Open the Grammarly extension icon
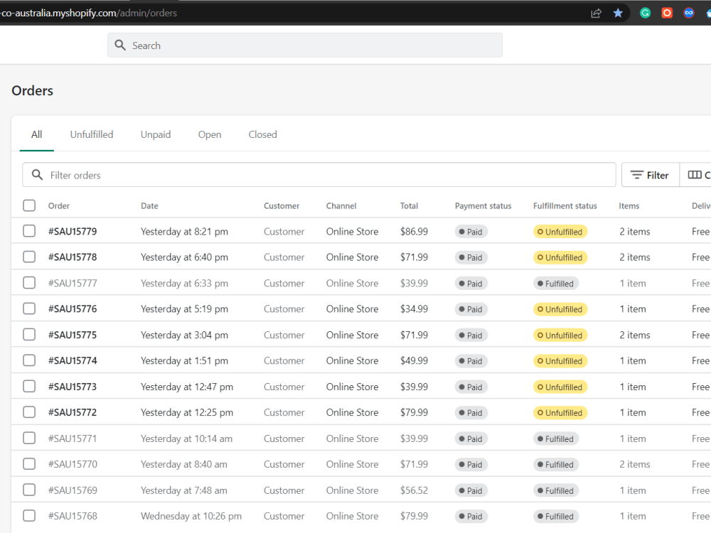Screen dimensions: 711x533 tap(645, 12)
